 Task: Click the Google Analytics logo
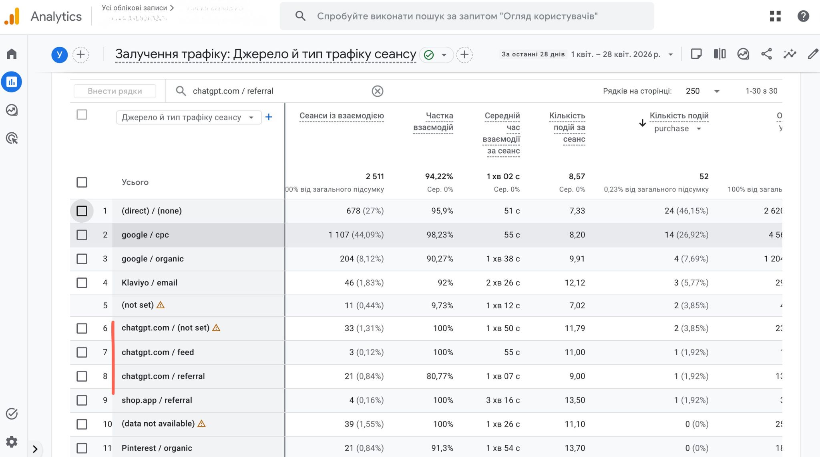12,16
